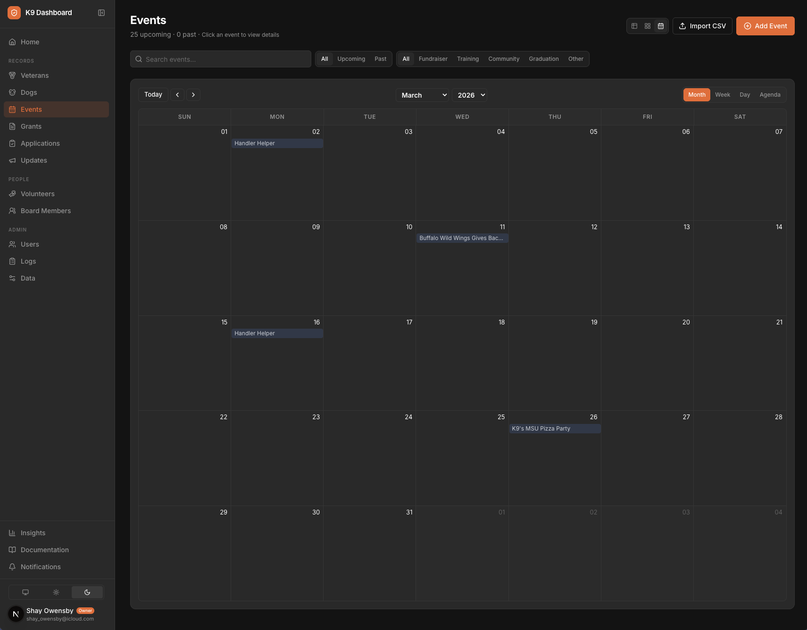Switch theme to system mode
The image size is (807, 630).
25,592
